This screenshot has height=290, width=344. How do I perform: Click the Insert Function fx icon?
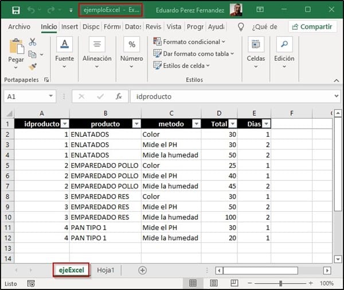(x=119, y=96)
